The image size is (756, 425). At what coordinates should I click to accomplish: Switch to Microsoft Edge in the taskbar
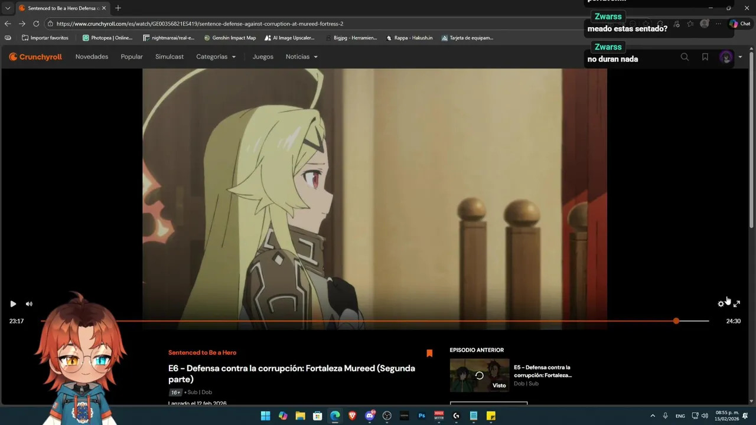[335, 416]
